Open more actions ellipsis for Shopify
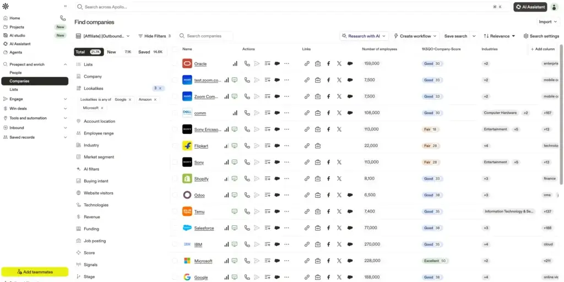Screen dimensions: 564x282 286,178
